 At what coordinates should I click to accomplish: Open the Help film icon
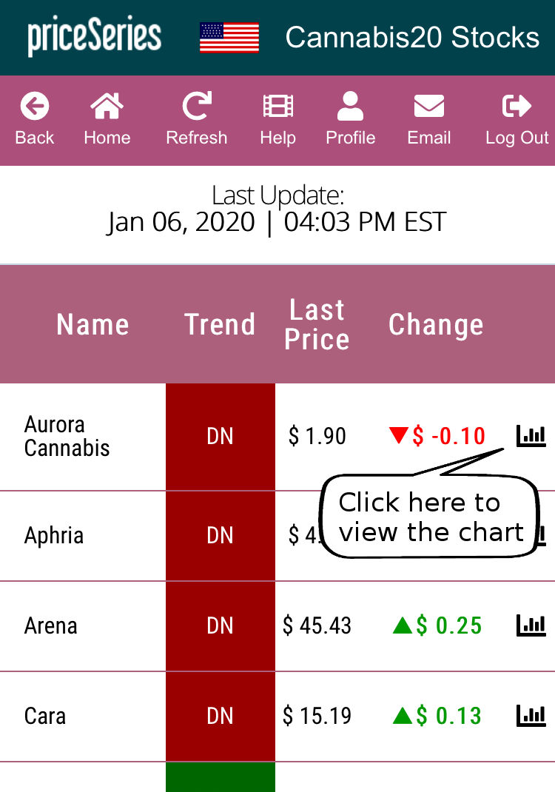pyautogui.click(x=277, y=106)
